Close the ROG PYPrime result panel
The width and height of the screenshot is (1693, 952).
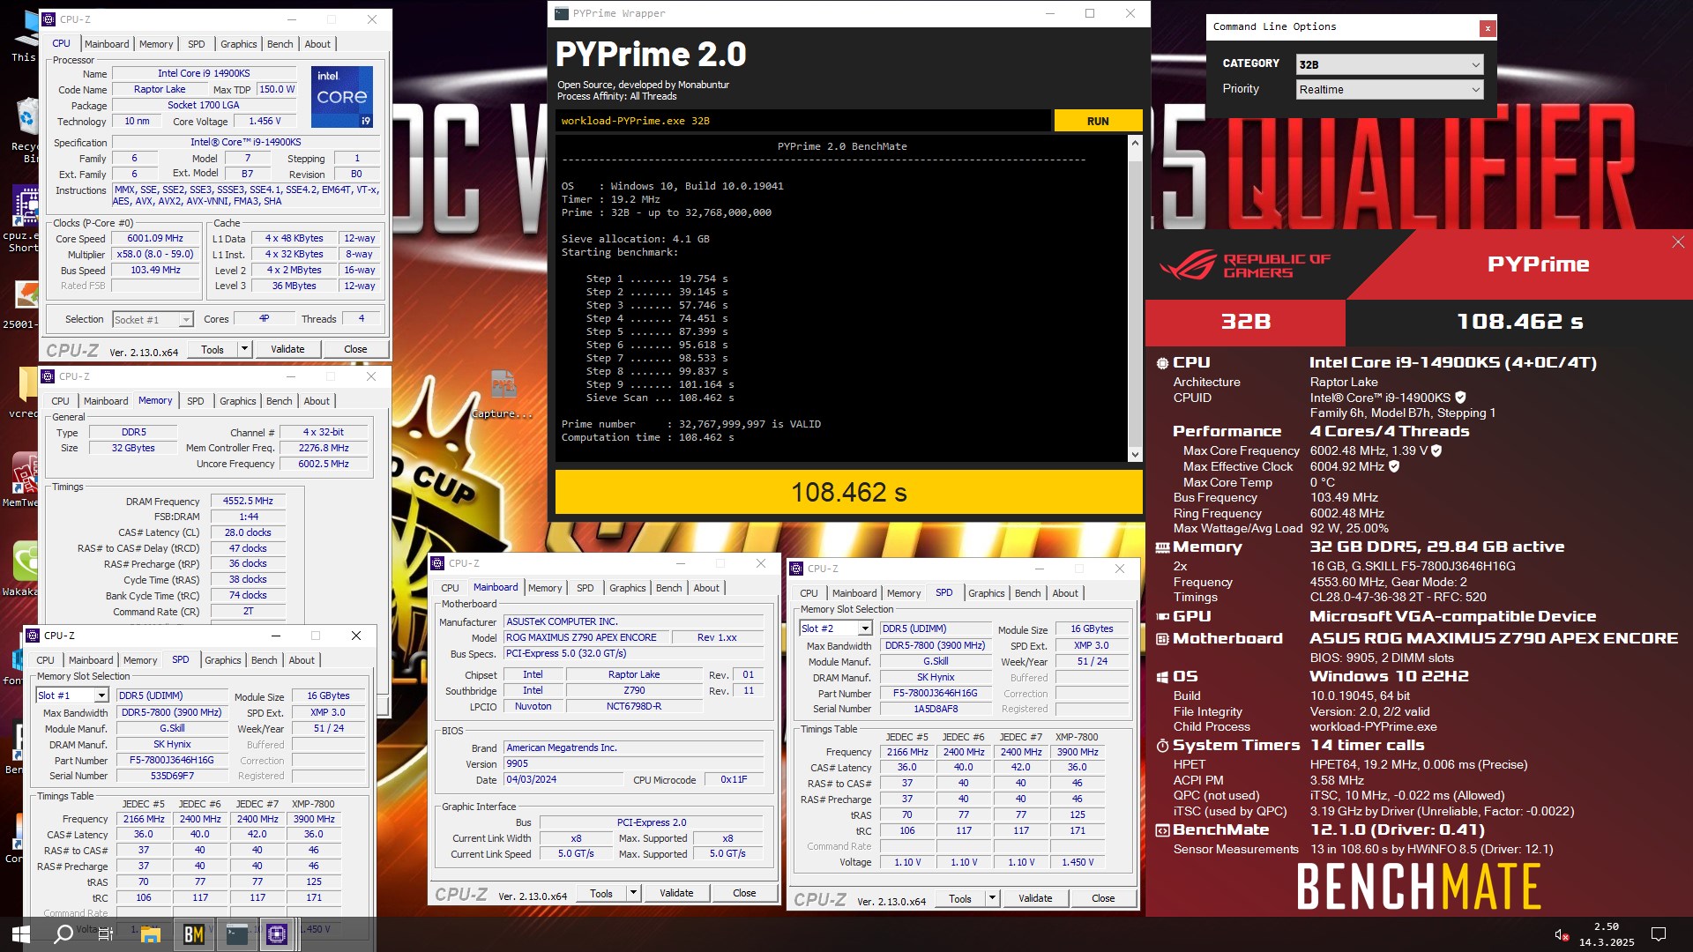click(x=1677, y=242)
